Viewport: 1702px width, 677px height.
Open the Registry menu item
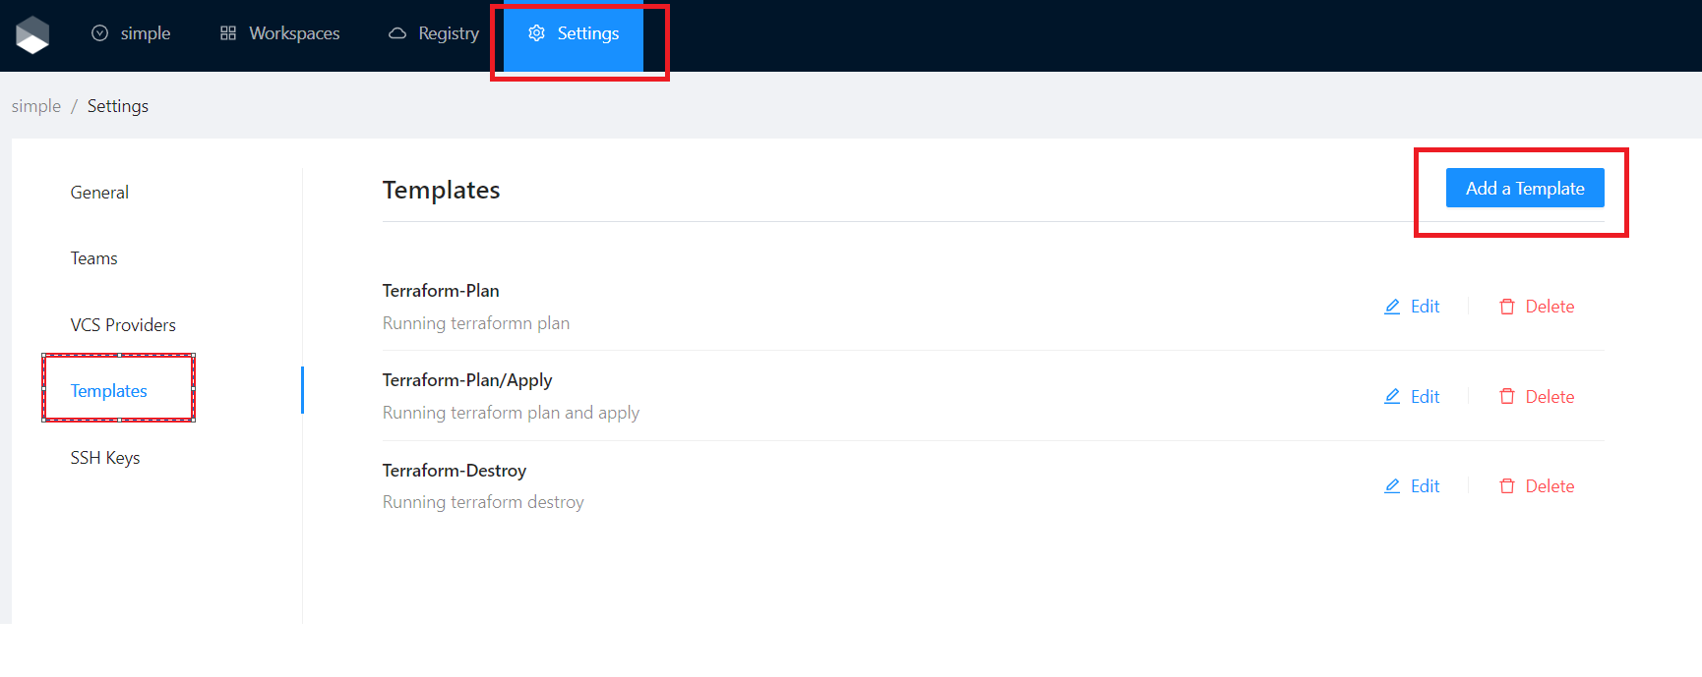pos(434,33)
